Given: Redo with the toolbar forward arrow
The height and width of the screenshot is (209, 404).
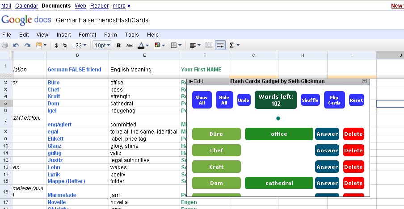Looking at the screenshot, I should [27, 45].
